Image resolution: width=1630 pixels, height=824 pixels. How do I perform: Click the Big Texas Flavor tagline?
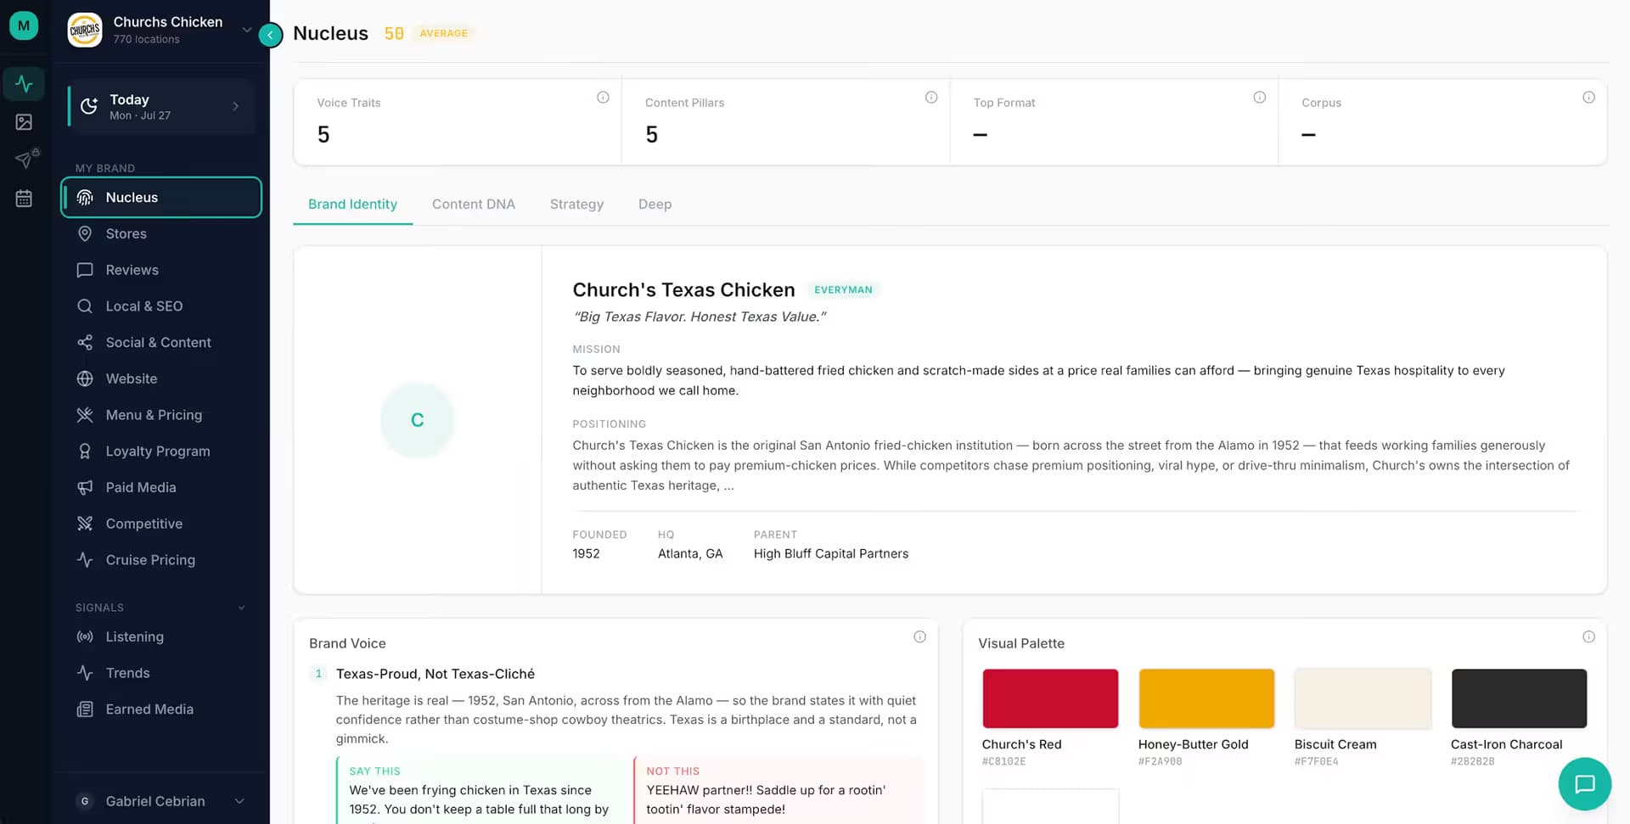[x=699, y=317]
